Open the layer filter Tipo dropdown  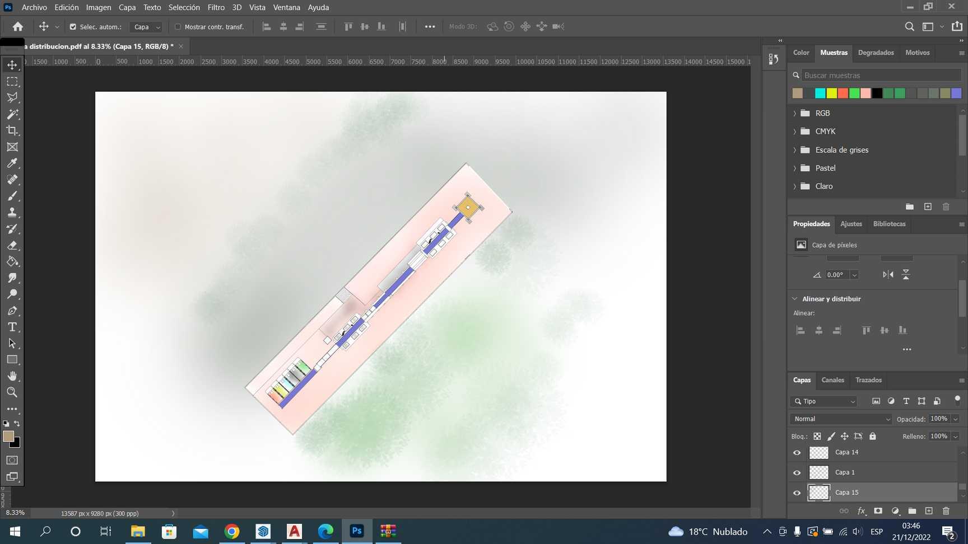(x=825, y=401)
